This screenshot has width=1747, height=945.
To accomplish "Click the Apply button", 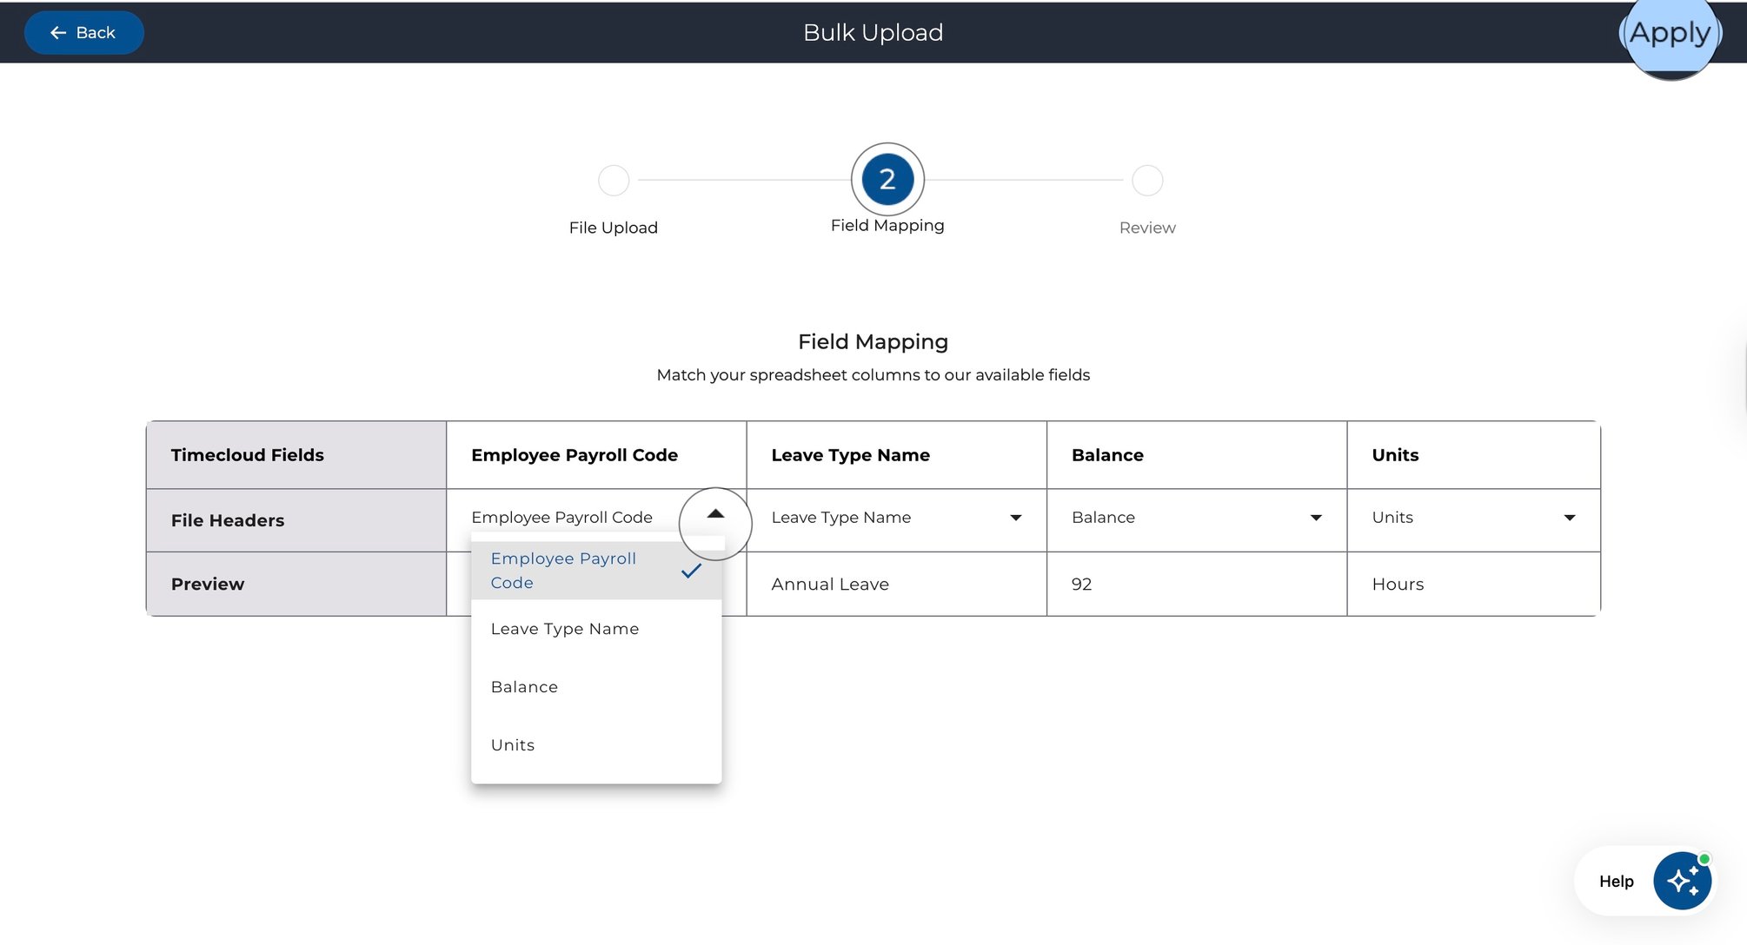I will [x=1670, y=33].
